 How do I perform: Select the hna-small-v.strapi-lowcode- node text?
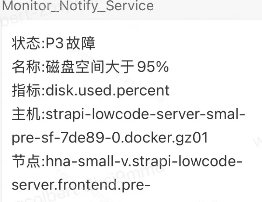144,161
